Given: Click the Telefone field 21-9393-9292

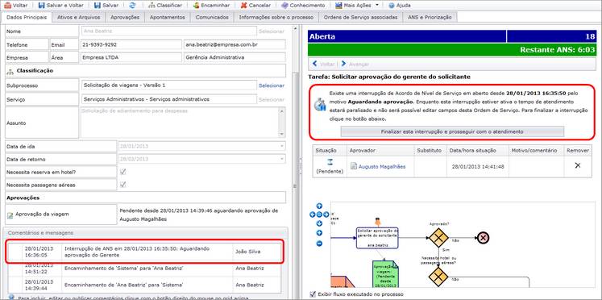Looking at the screenshot, I should tap(131, 44).
